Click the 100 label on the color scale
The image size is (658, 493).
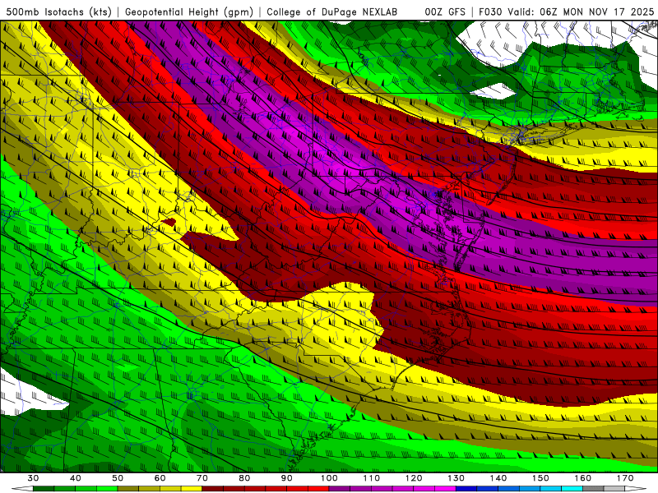[330, 478]
